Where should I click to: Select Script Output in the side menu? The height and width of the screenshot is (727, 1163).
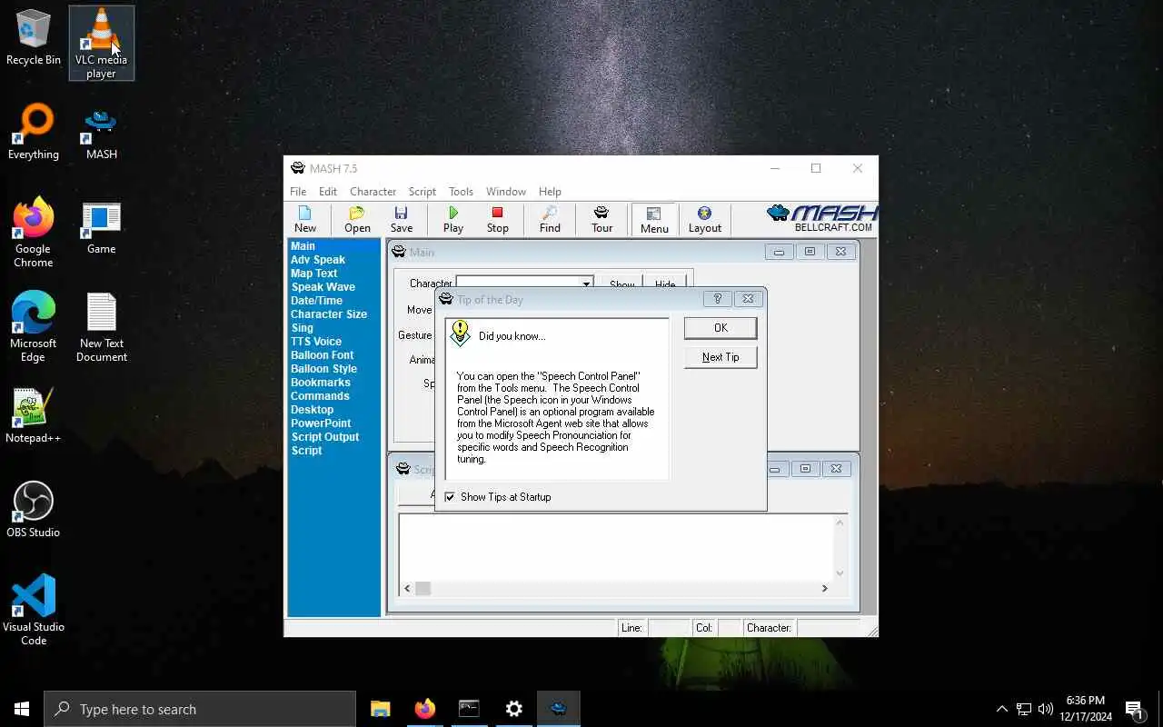pyautogui.click(x=325, y=437)
